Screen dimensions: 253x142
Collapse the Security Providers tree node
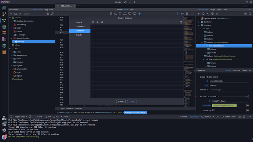(x=11, y=38)
